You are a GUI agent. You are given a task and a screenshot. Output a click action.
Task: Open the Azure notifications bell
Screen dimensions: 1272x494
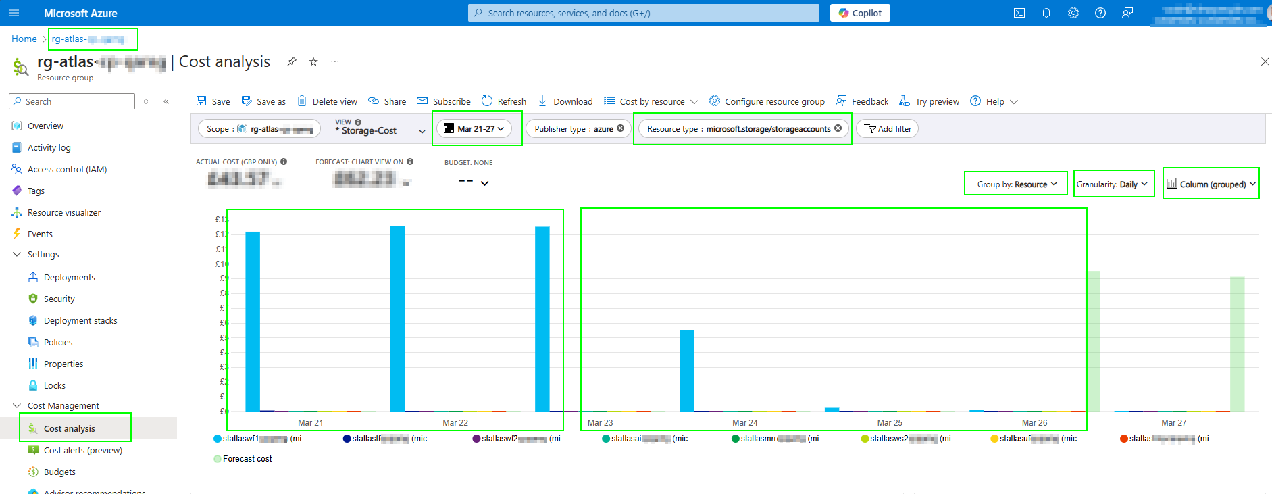(x=1046, y=13)
